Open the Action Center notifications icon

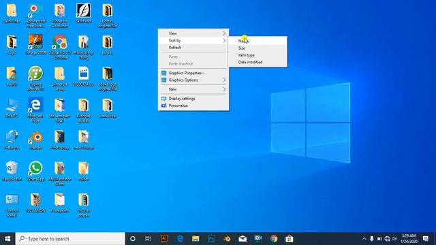click(425, 239)
